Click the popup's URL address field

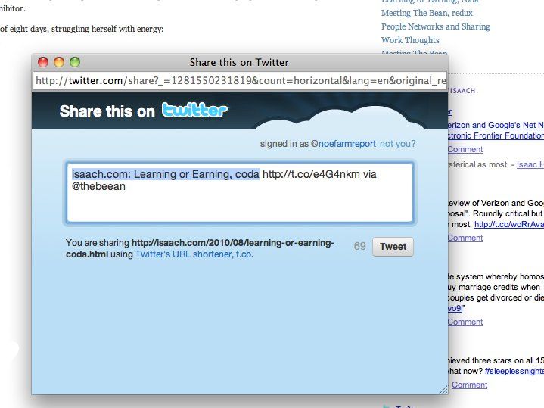point(240,80)
